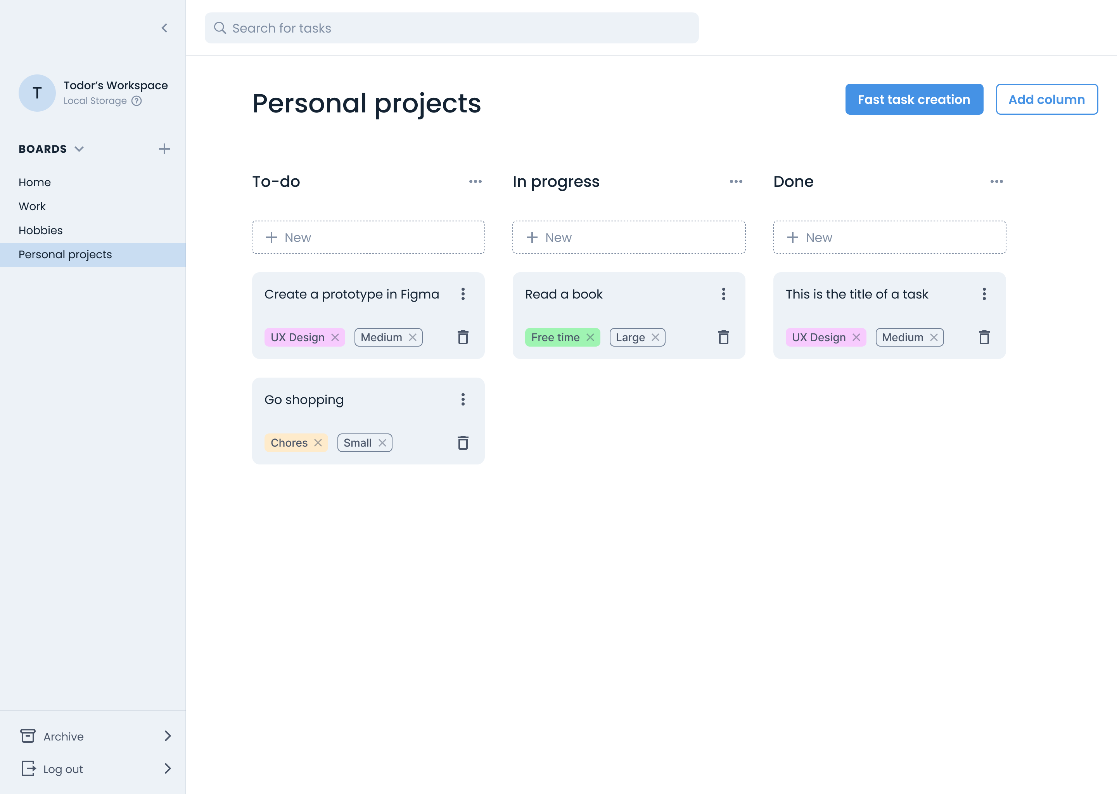Click the Archive label
The image size is (1117, 794).
coord(64,736)
